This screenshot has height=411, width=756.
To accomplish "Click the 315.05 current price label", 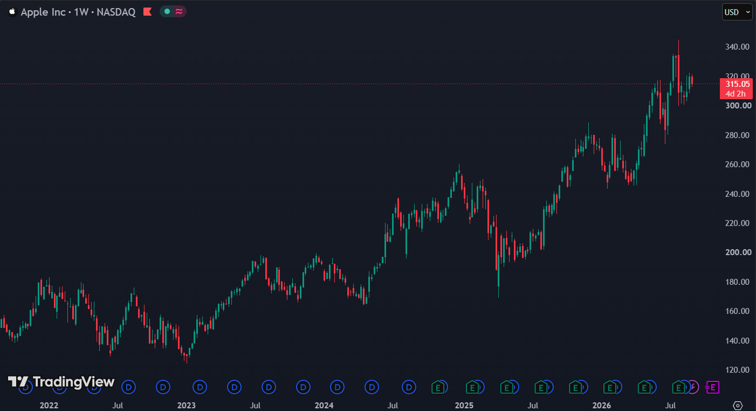I will [737, 84].
